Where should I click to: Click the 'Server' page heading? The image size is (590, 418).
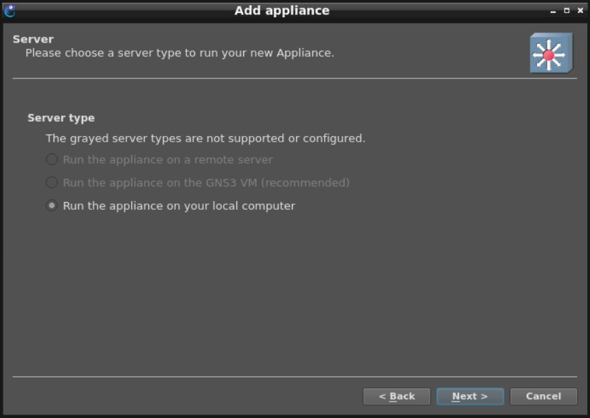pyautogui.click(x=33, y=39)
